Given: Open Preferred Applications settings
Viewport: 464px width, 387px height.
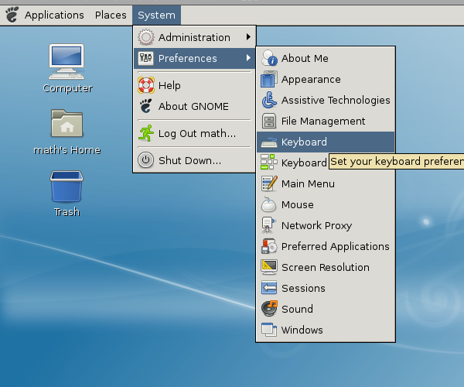Looking at the screenshot, I should (335, 246).
